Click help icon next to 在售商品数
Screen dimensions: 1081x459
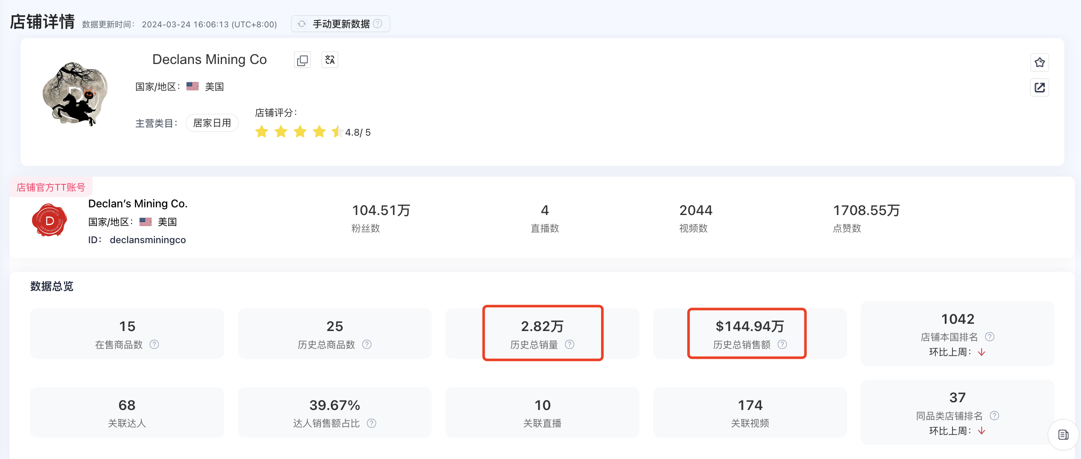pos(154,345)
